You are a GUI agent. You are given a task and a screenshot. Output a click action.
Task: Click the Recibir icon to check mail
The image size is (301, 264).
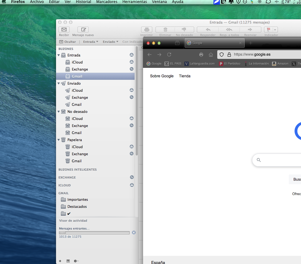pos(64,30)
